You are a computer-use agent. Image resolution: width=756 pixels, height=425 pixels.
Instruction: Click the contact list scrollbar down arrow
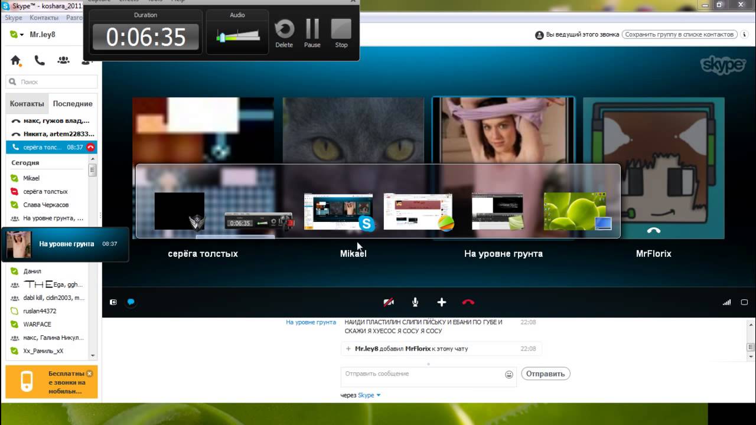[x=92, y=355]
